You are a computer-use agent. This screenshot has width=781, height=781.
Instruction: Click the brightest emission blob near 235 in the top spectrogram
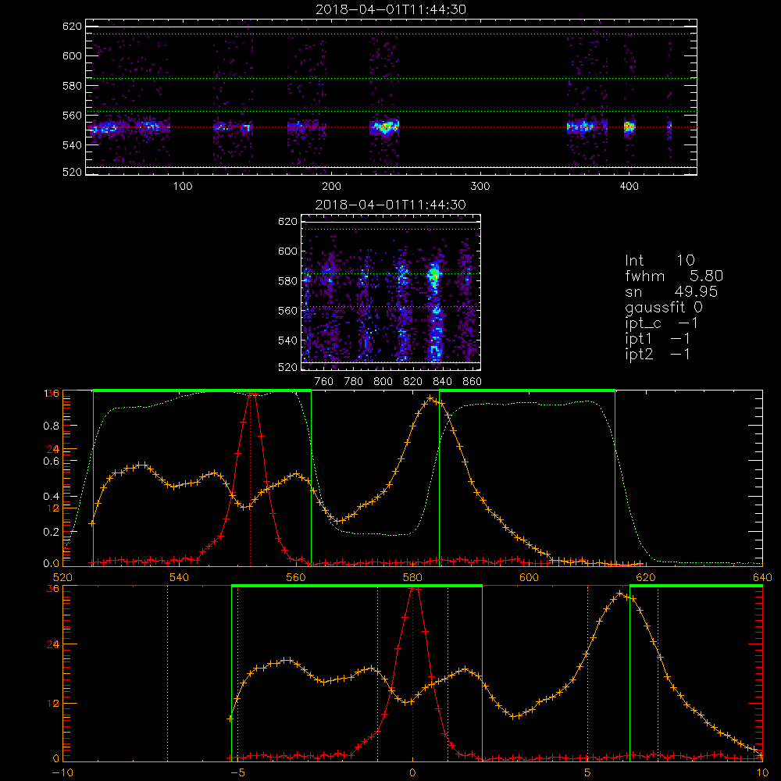tap(384, 127)
